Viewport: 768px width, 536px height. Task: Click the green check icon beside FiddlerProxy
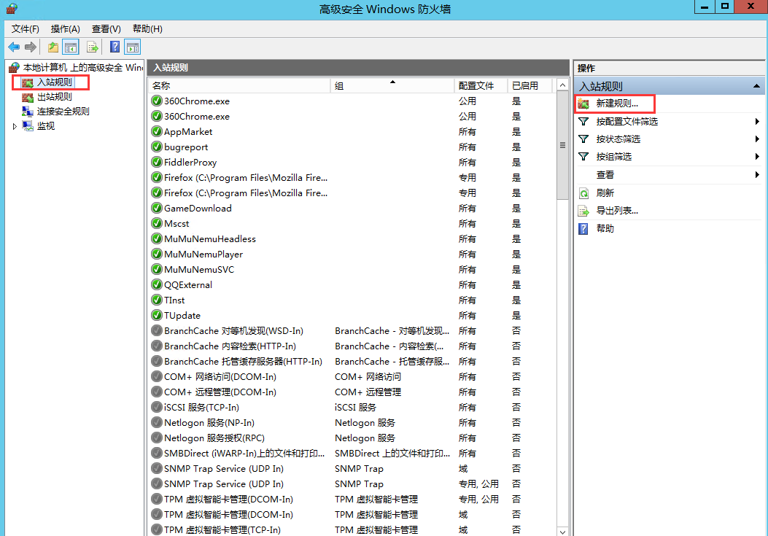pos(157,162)
